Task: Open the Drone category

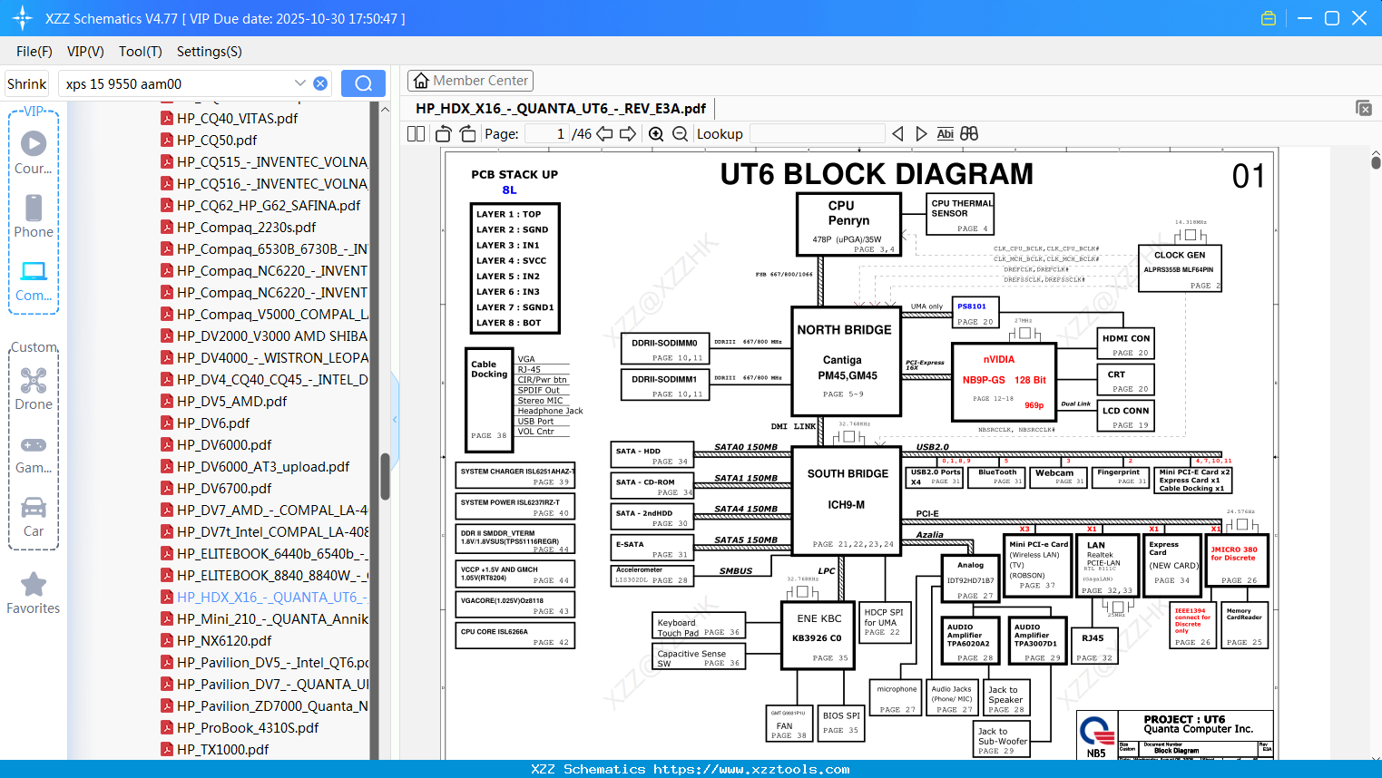Action: [x=34, y=388]
